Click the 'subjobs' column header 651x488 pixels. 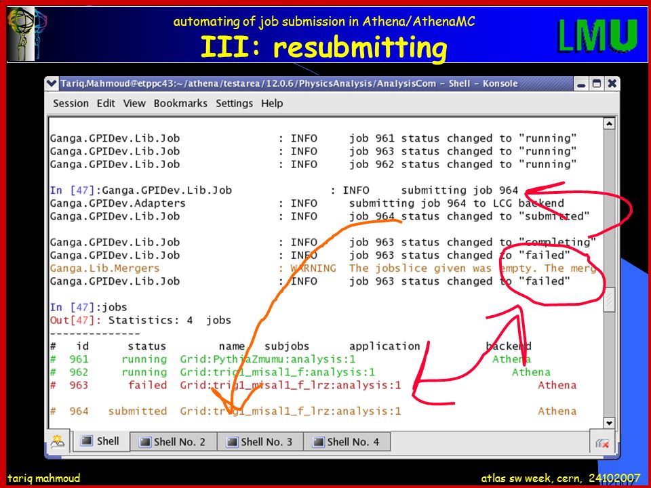click(x=287, y=346)
